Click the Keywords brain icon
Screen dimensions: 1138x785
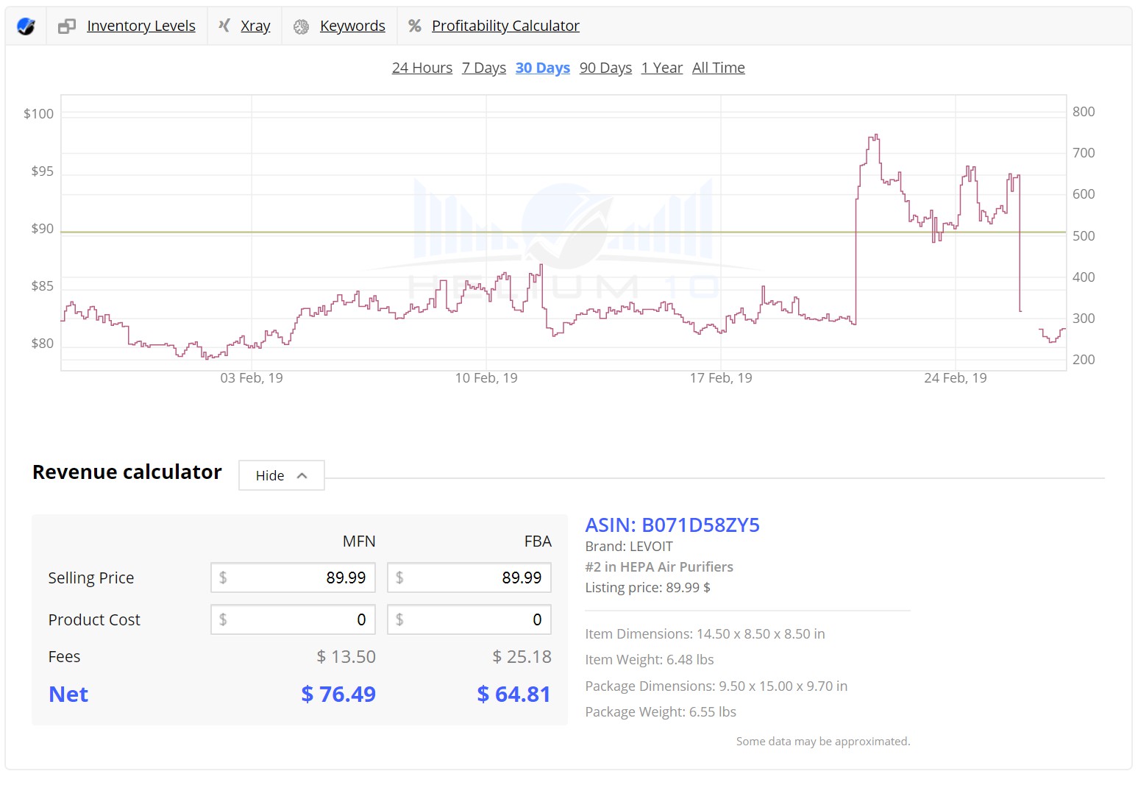[x=301, y=26]
